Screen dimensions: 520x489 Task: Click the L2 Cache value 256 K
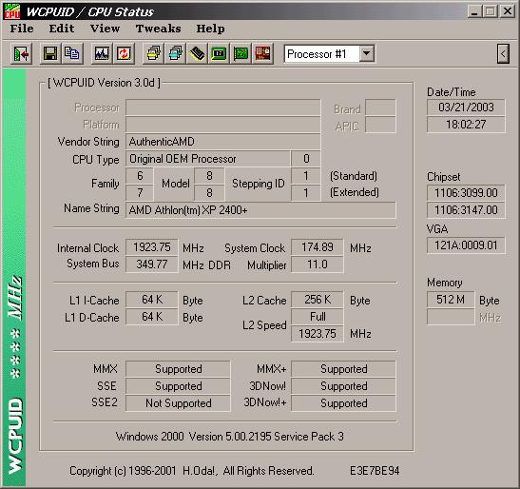pyautogui.click(x=318, y=300)
